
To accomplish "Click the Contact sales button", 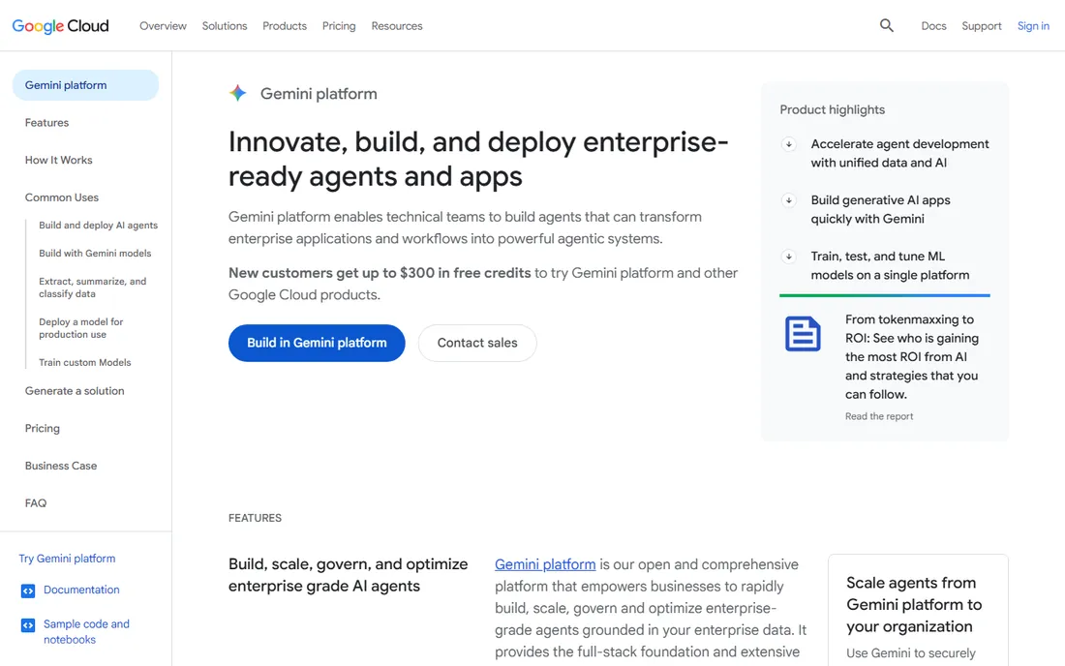I will (477, 343).
